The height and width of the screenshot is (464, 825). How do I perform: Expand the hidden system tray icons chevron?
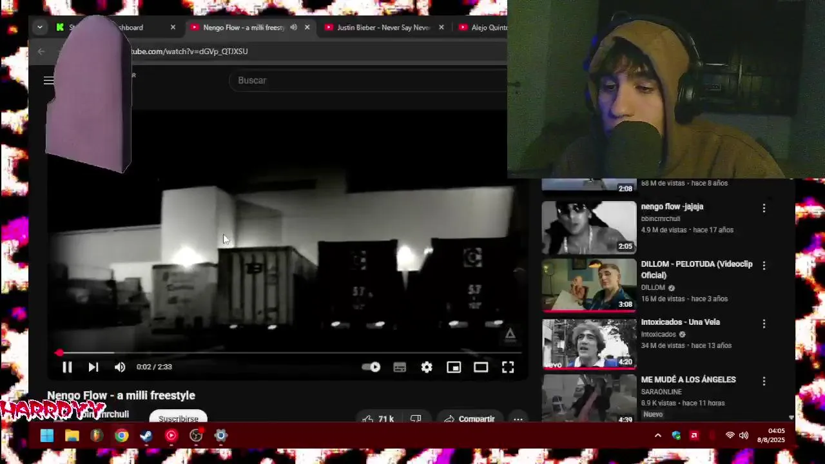coord(657,436)
